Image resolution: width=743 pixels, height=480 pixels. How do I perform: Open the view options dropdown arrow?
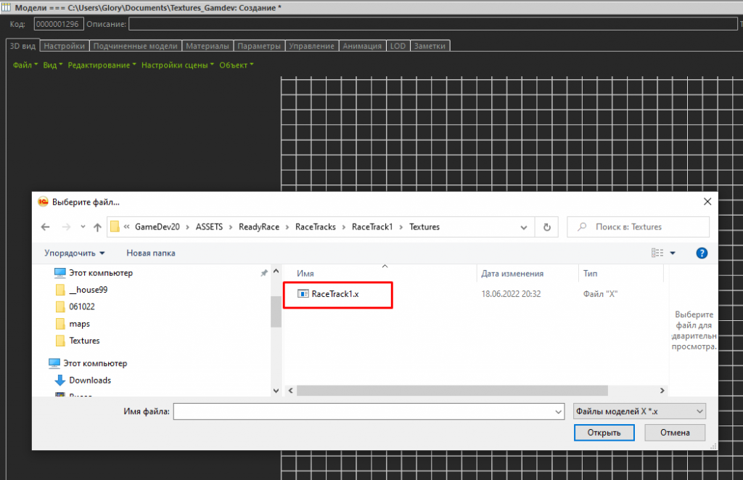[673, 253]
